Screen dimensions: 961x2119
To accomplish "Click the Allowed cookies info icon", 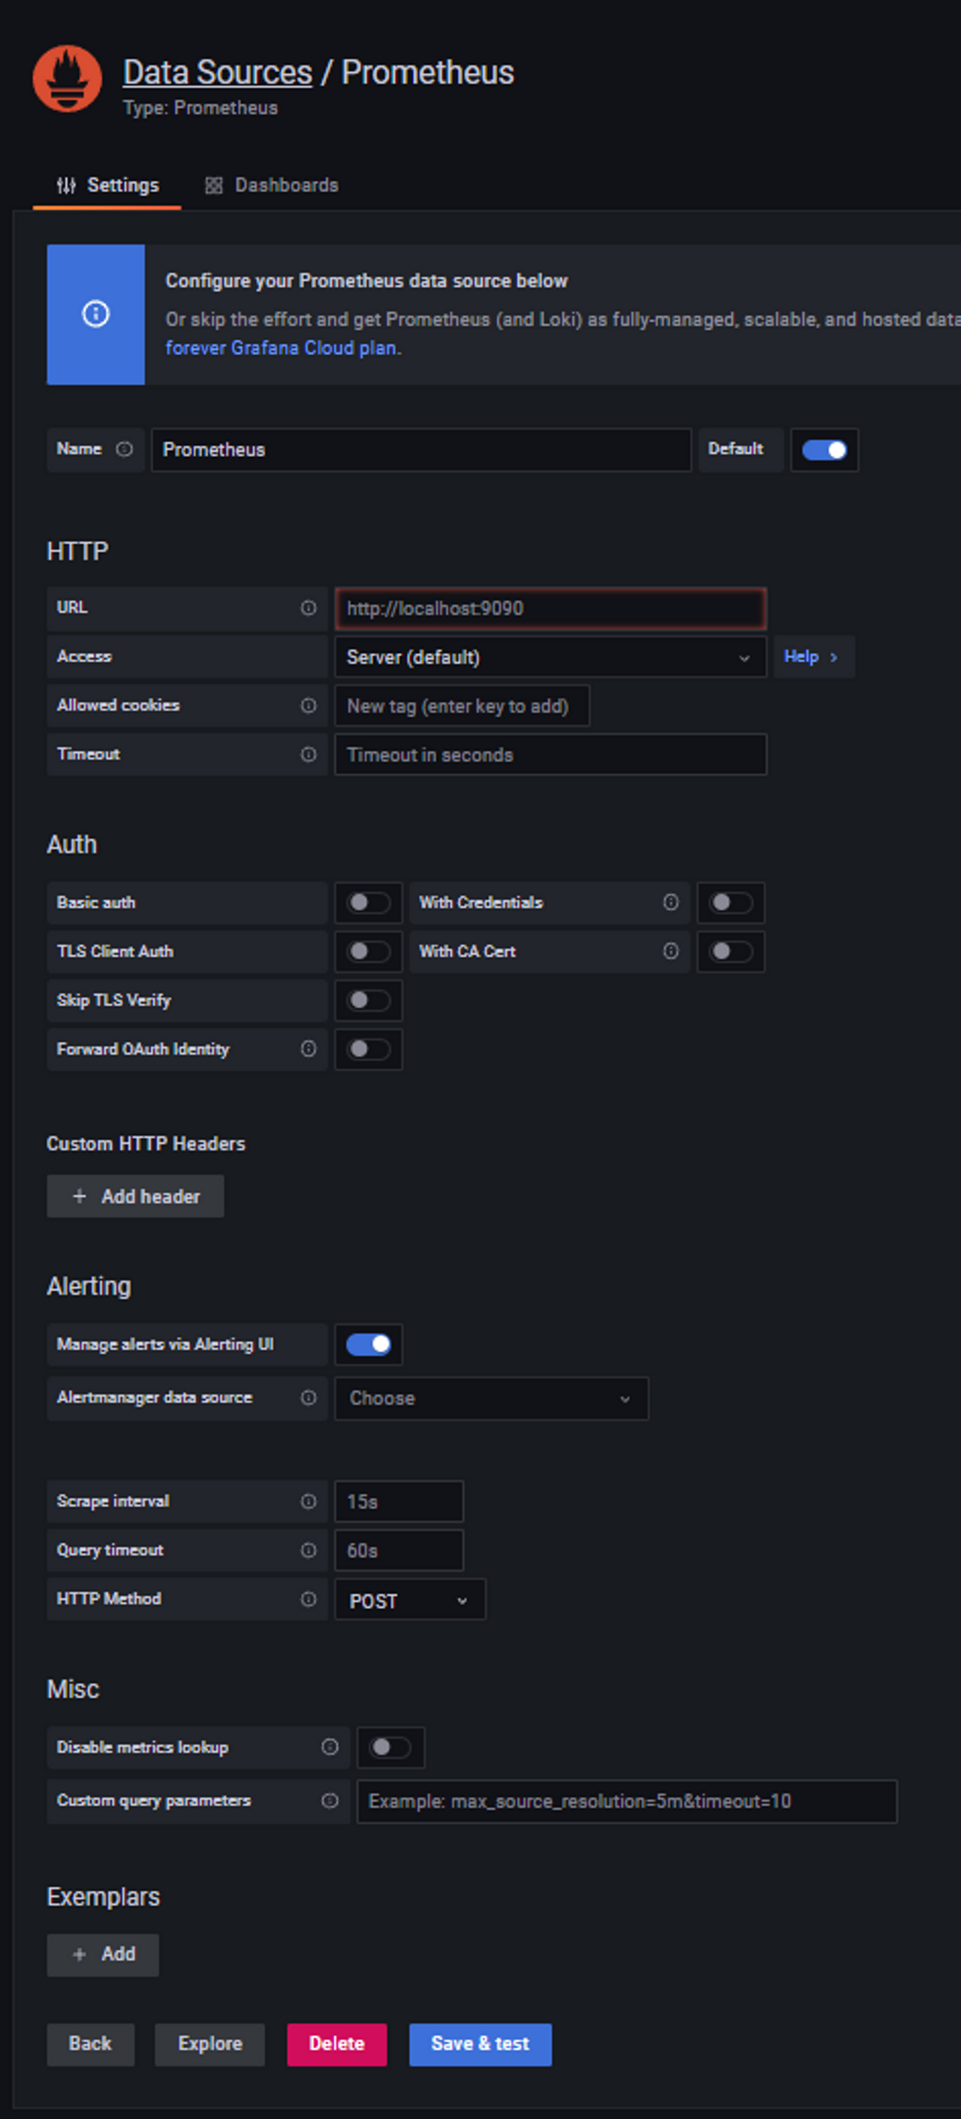I will pyautogui.click(x=309, y=706).
